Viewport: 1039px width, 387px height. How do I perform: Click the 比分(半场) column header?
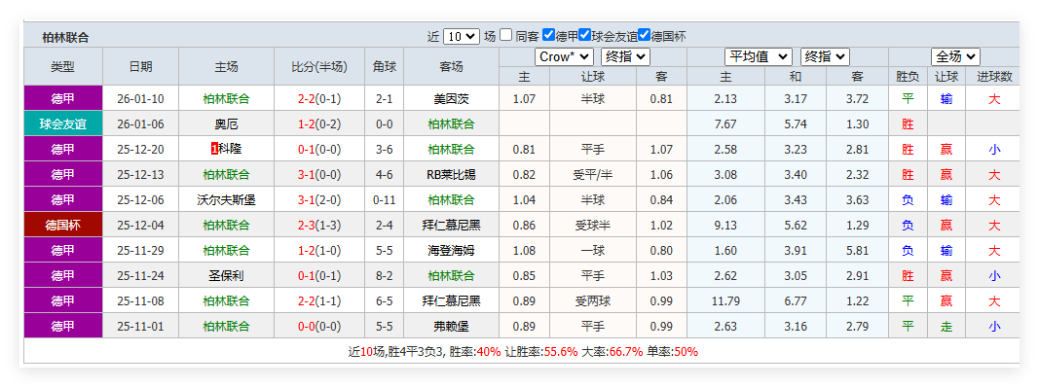(319, 66)
